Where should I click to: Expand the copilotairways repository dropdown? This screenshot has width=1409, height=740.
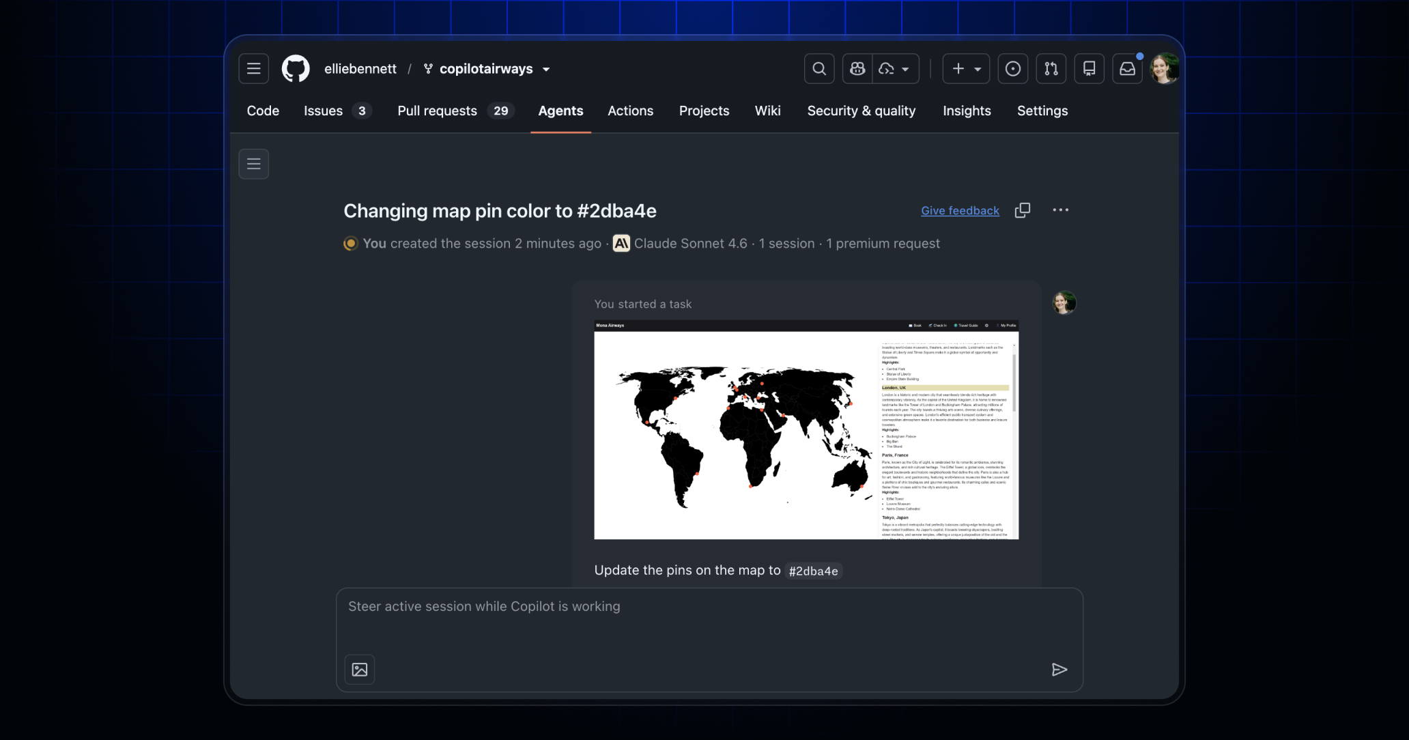pyautogui.click(x=545, y=69)
